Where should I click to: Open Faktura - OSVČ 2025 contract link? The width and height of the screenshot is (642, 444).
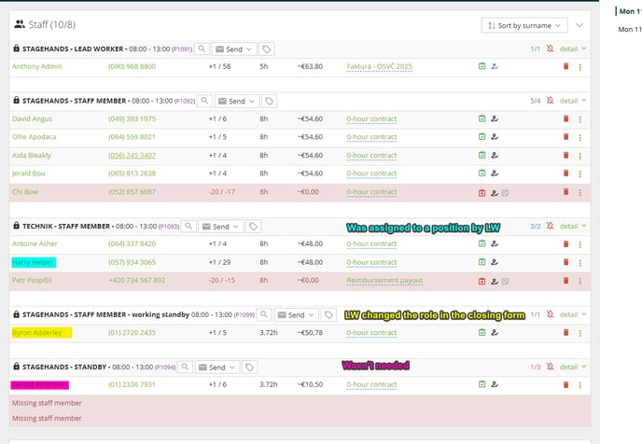pos(379,67)
